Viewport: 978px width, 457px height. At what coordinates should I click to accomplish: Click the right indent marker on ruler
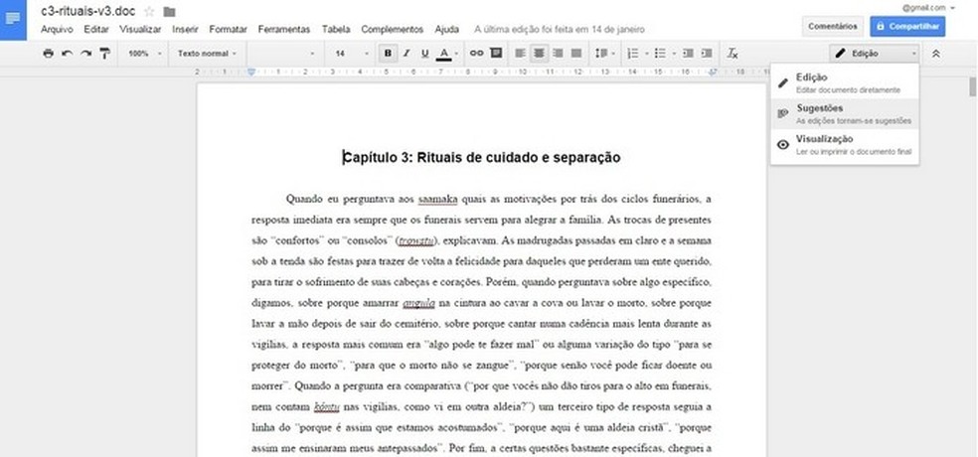point(713,72)
